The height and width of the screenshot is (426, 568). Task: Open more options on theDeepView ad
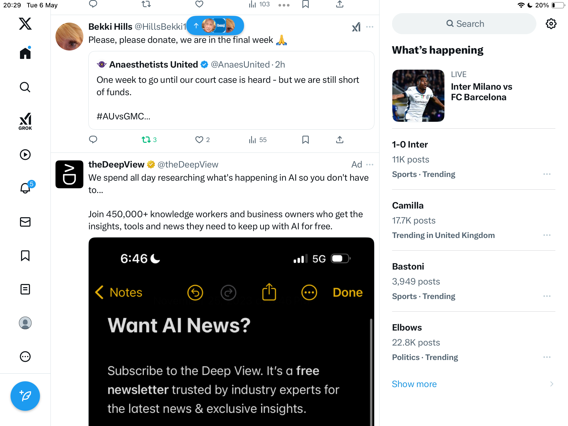(x=370, y=165)
